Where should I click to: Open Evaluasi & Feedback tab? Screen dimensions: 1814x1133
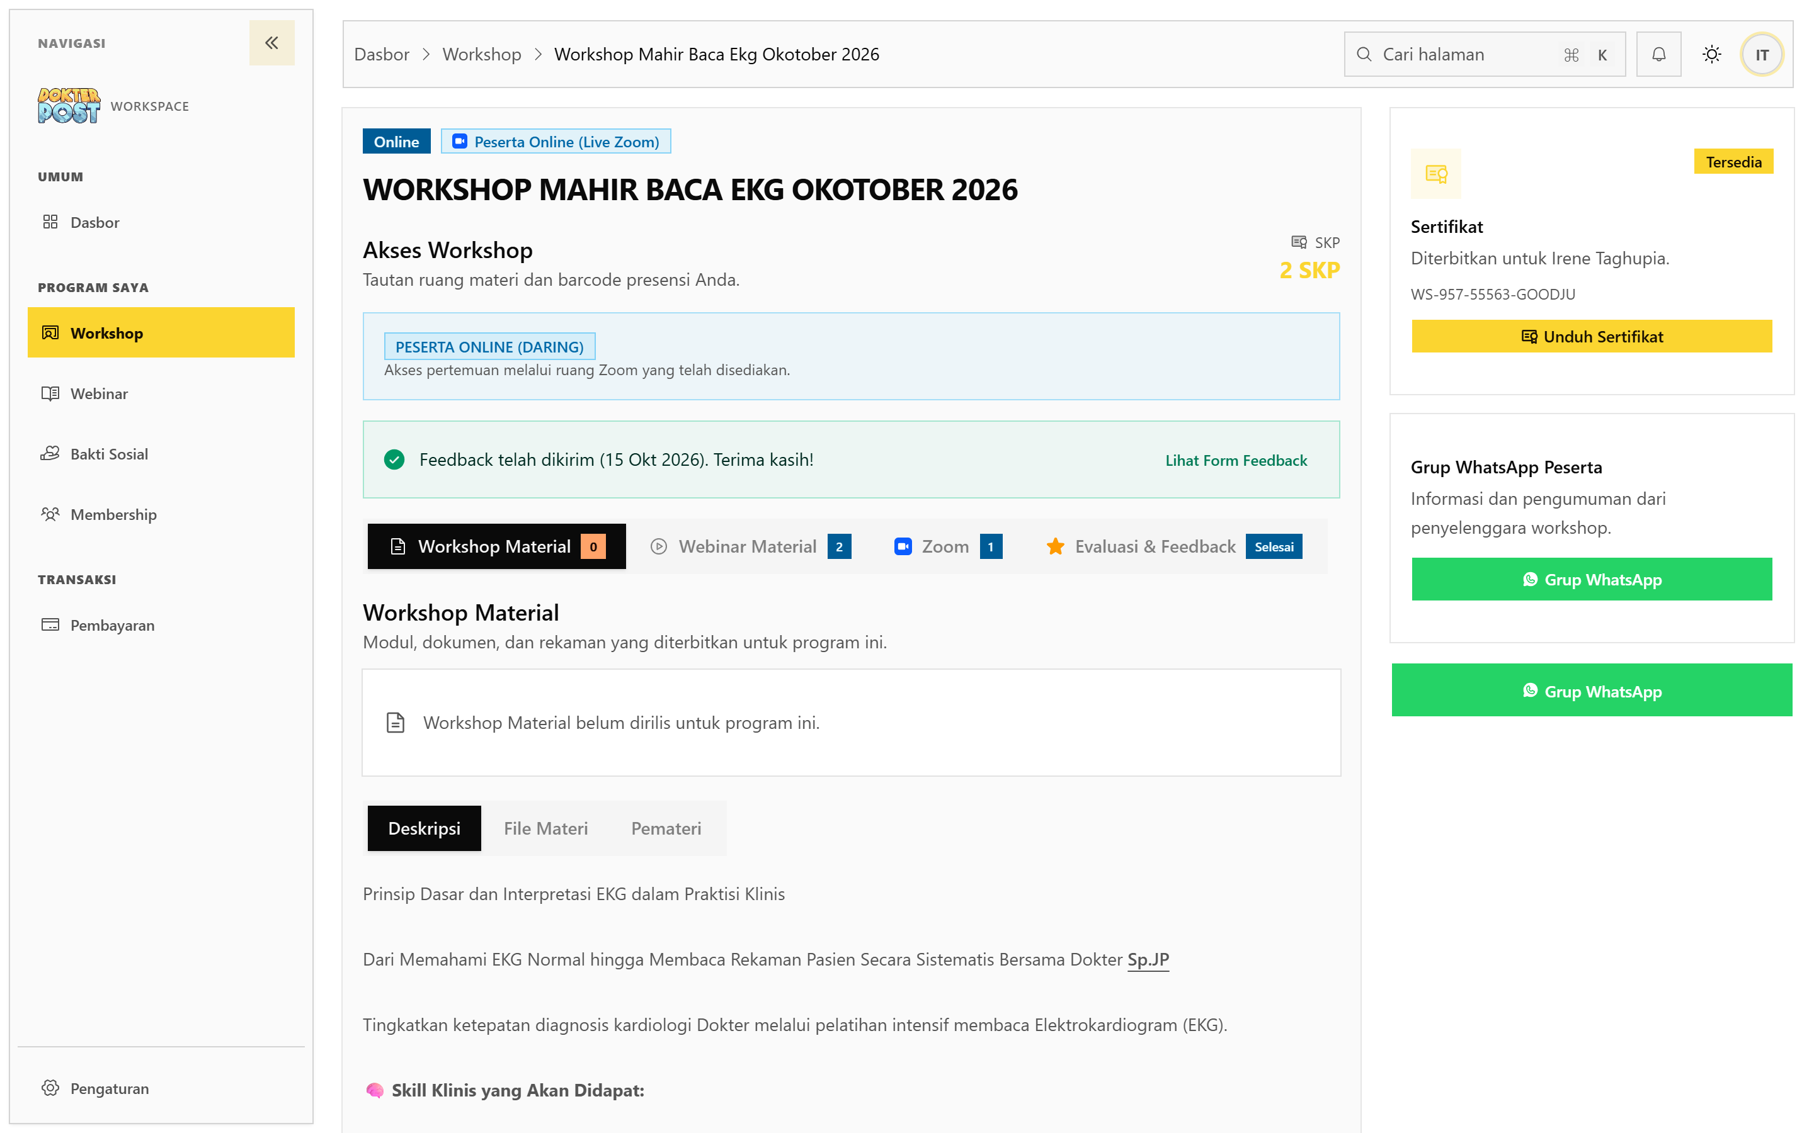(x=1173, y=546)
